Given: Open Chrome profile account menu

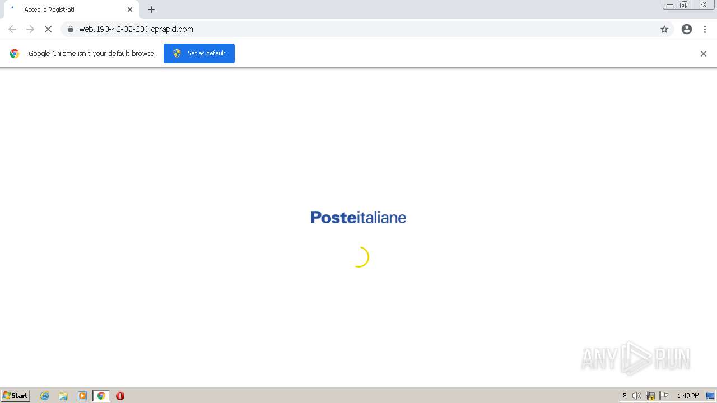Looking at the screenshot, I should (x=687, y=29).
